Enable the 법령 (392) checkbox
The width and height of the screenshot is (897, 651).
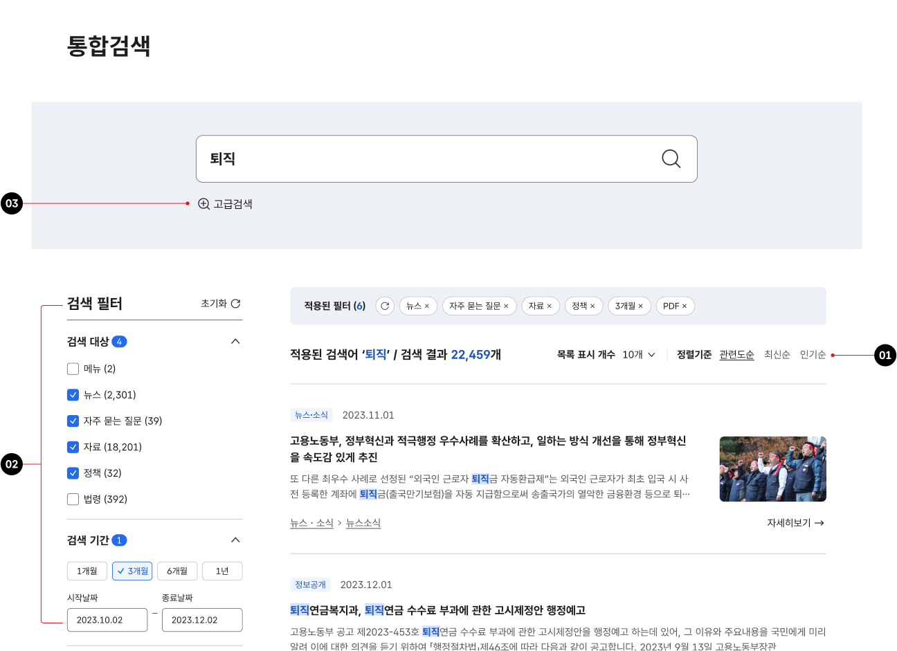click(x=73, y=499)
